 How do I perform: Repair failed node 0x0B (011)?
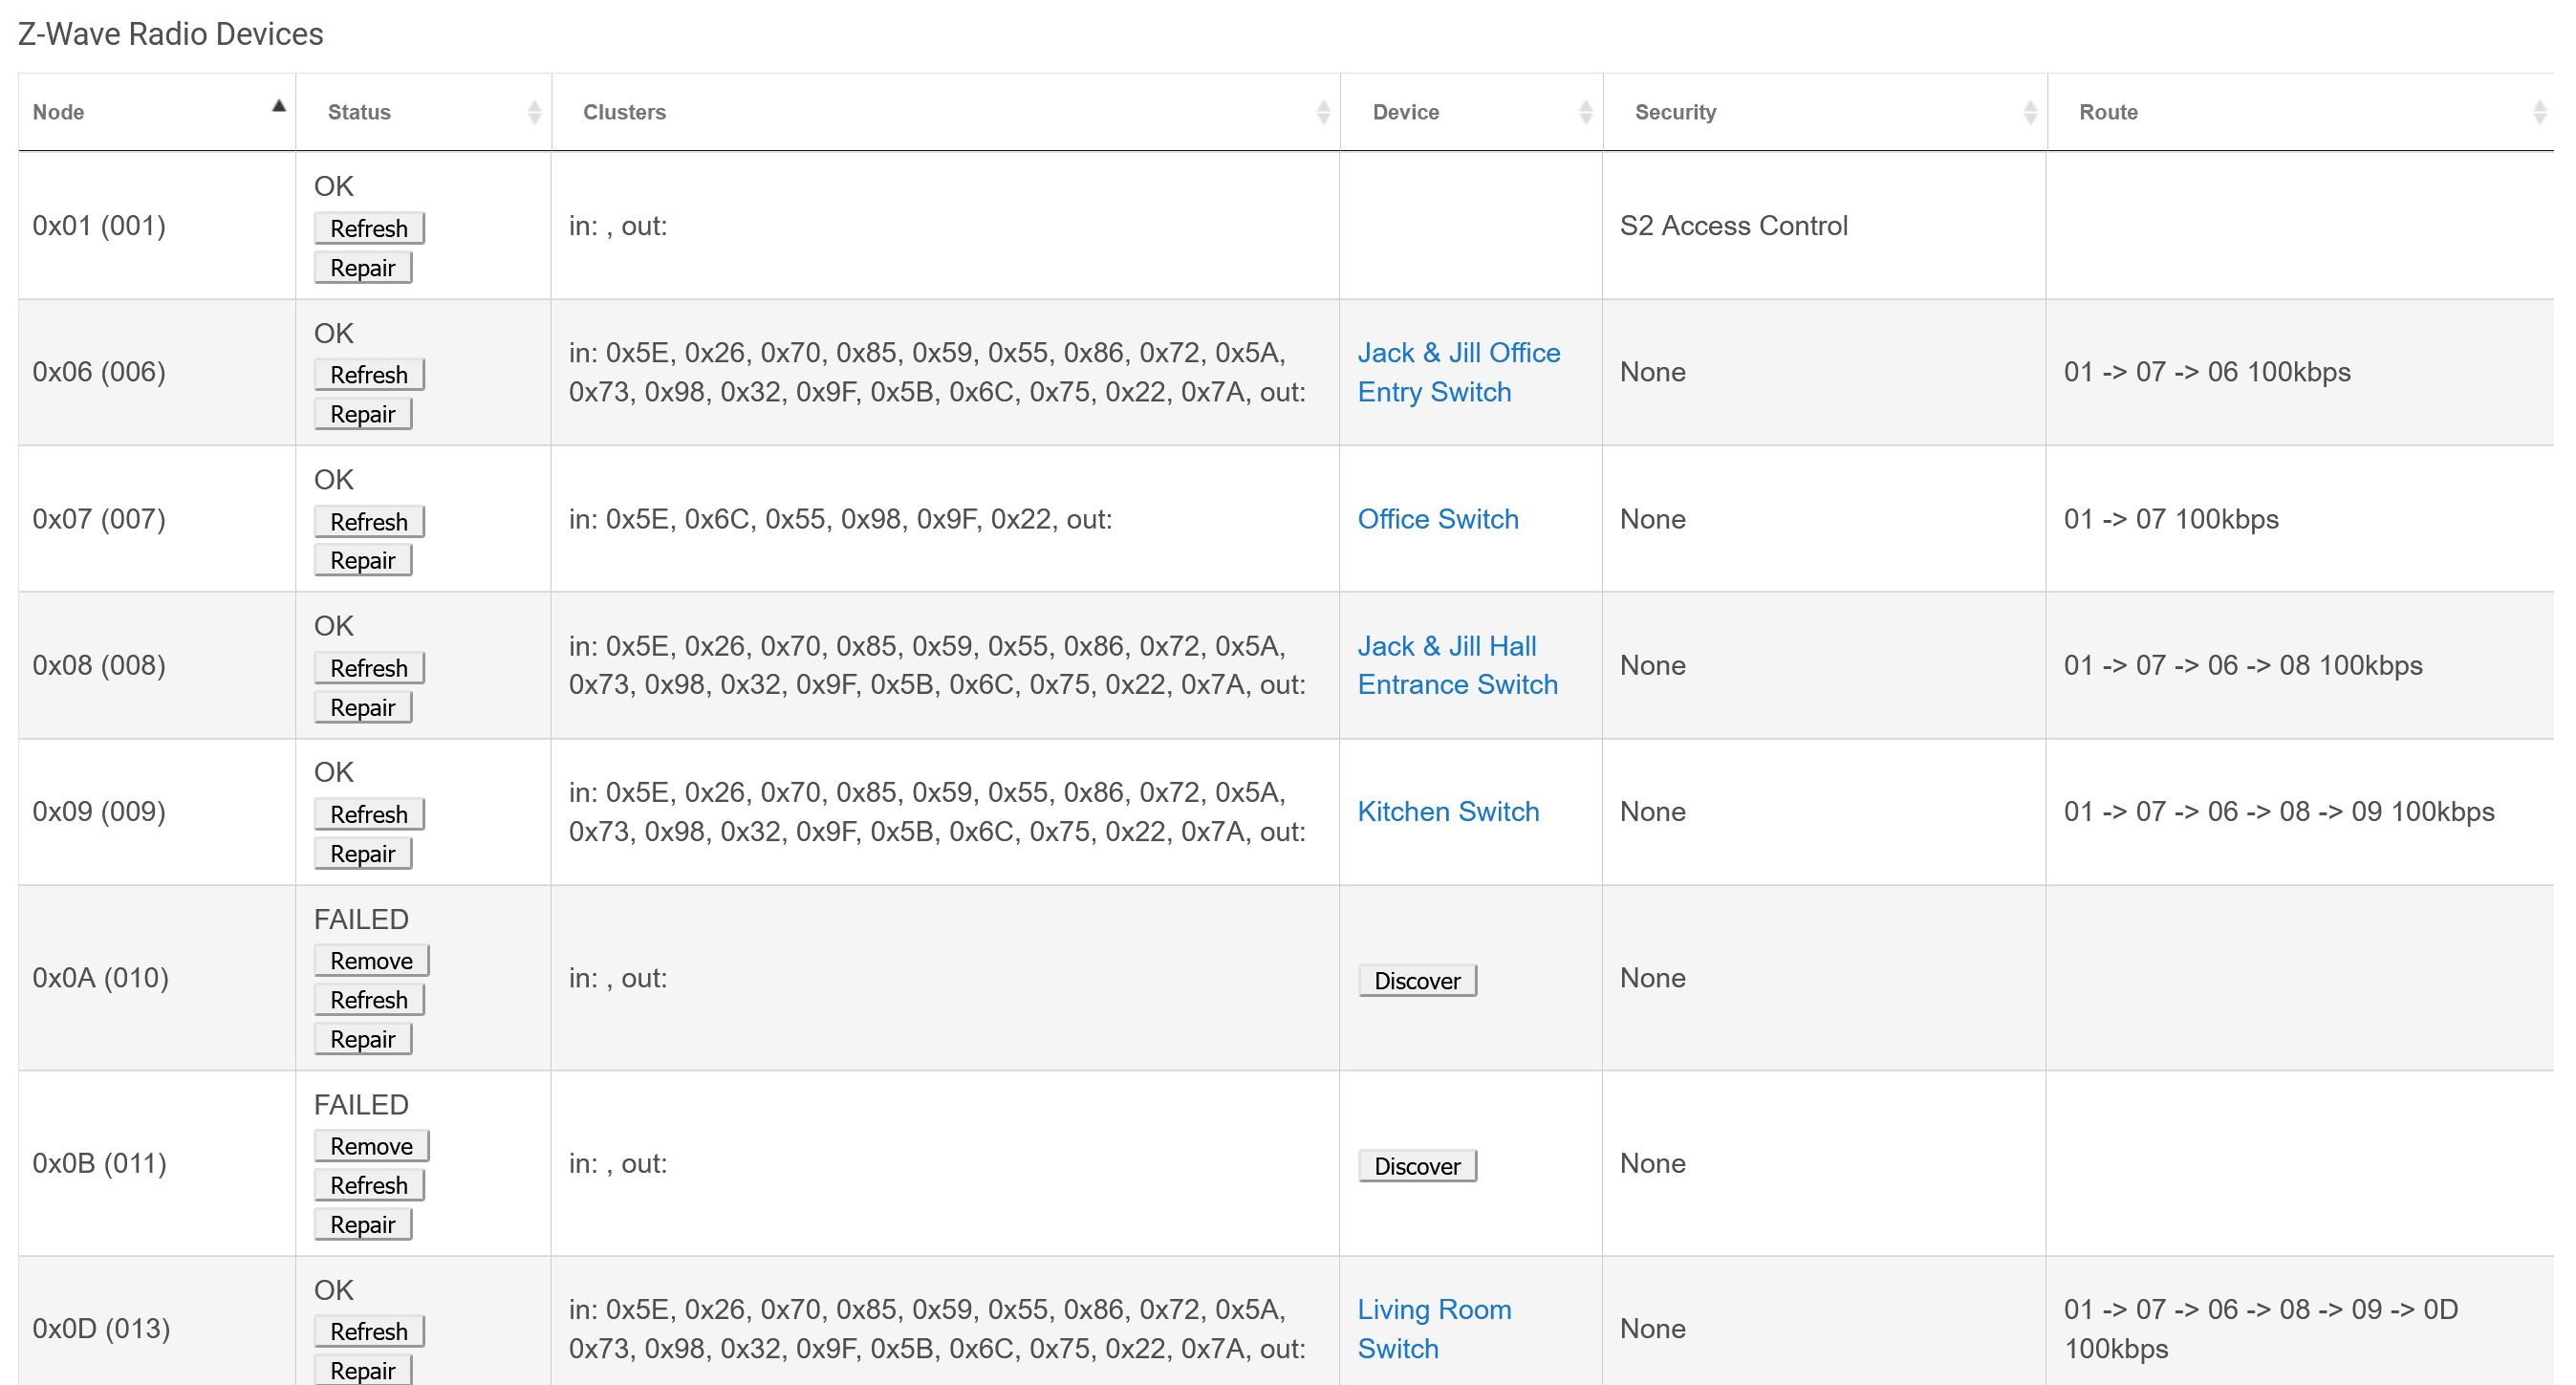click(x=363, y=1224)
